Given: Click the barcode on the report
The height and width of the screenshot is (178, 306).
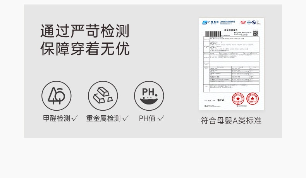Looking at the screenshot, I should coord(213,34).
